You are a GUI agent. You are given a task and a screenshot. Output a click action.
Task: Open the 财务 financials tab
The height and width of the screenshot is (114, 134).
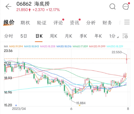point(107,23)
